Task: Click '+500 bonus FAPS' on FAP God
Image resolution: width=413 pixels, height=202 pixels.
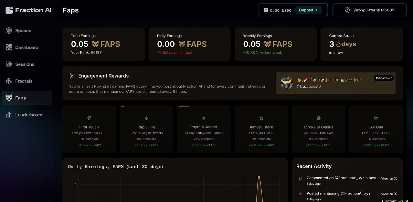Action: click(x=376, y=145)
